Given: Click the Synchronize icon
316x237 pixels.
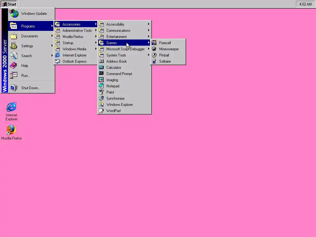Looking at the screenshot, I should click(101, 98).
